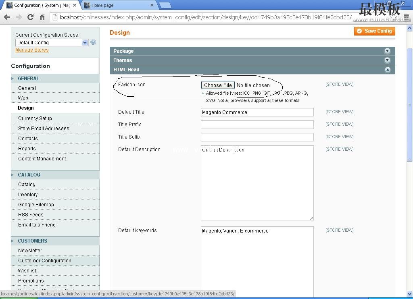Click in the Default Description textarea
This screenshot has height=299, width=413.
point(257,183)
